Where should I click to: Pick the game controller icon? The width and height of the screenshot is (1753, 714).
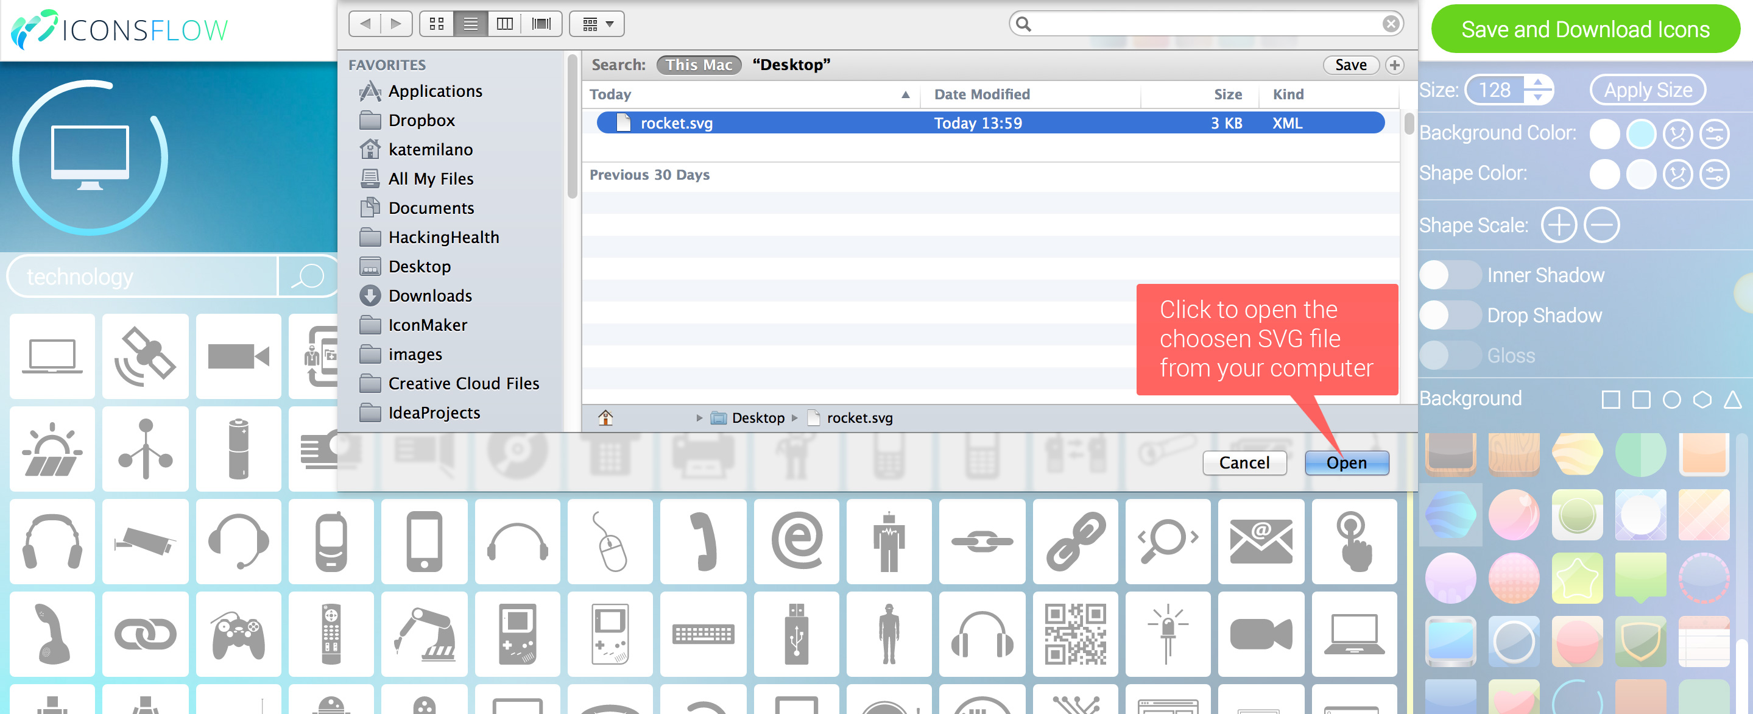[x=238, y=634]
